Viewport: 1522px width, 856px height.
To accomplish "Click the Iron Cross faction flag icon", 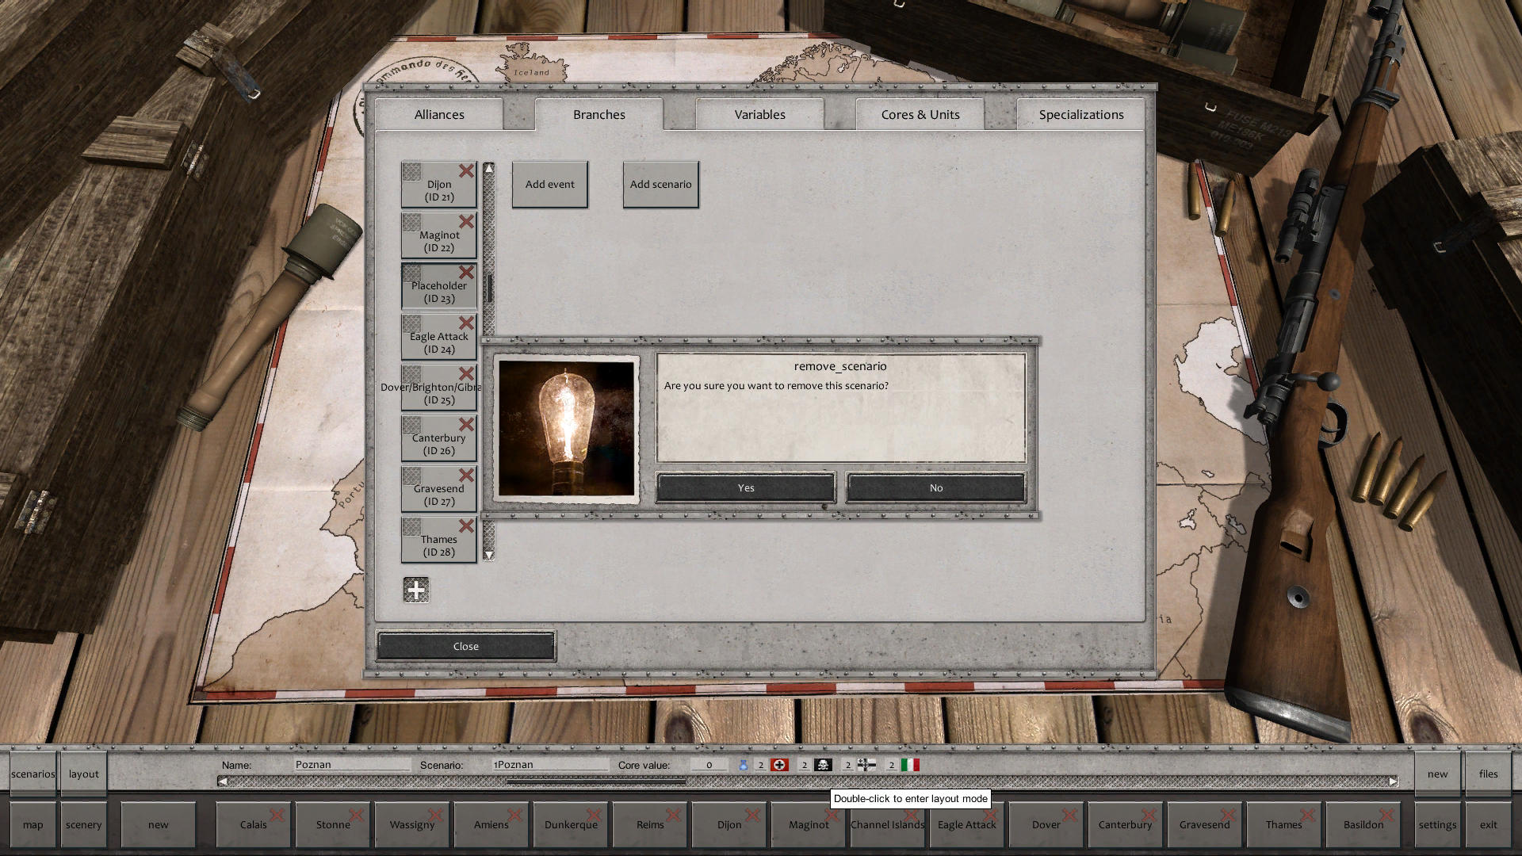I will [x=867, y=765].
